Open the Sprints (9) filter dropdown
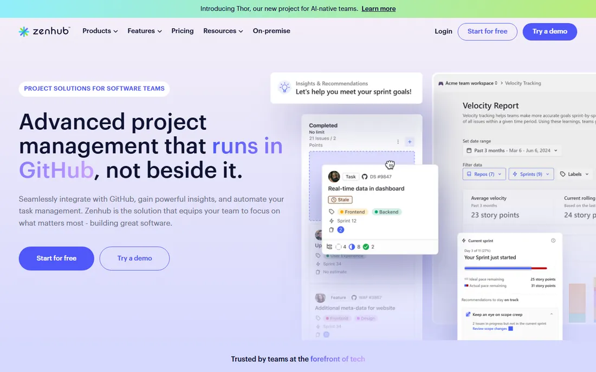Screen dimensions: 596x372 pyautogui.click(x=531, y=174)
